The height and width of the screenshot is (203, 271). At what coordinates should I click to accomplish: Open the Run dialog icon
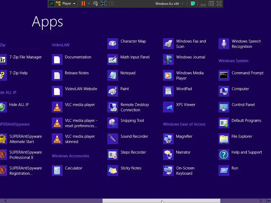[x=224, y=170]
